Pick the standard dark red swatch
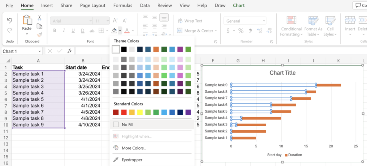 coord(116,112)
